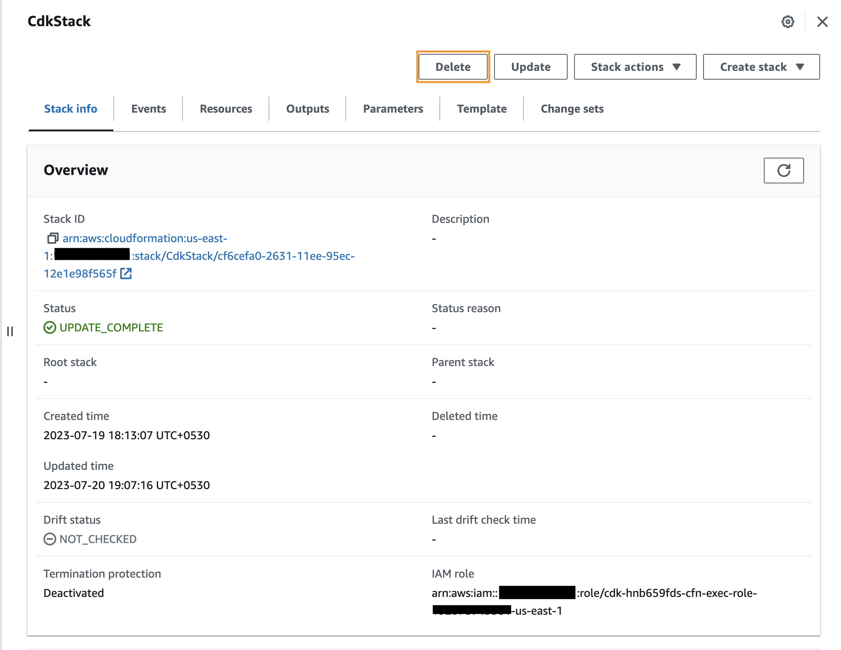Show the Template tab

tap(482, 109)
